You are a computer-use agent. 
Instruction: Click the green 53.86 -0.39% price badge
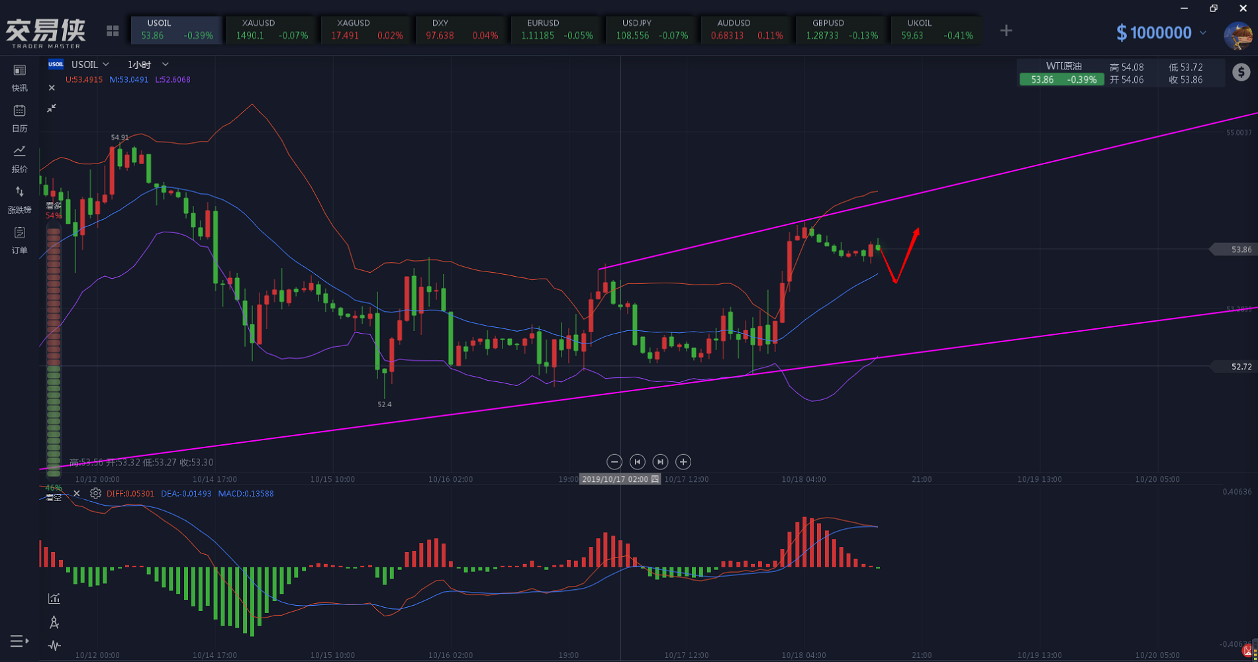[1062, 79]
